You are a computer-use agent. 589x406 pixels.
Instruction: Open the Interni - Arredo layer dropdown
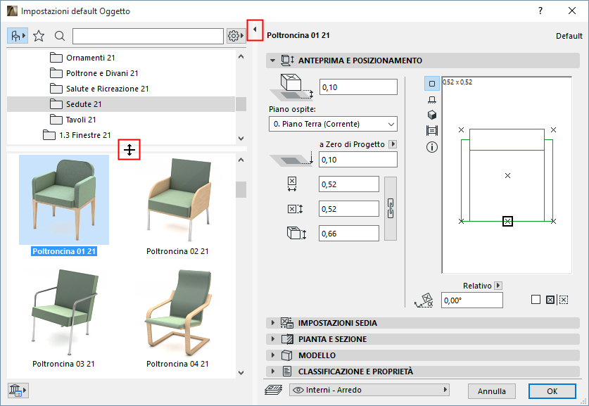coord(369,390)
